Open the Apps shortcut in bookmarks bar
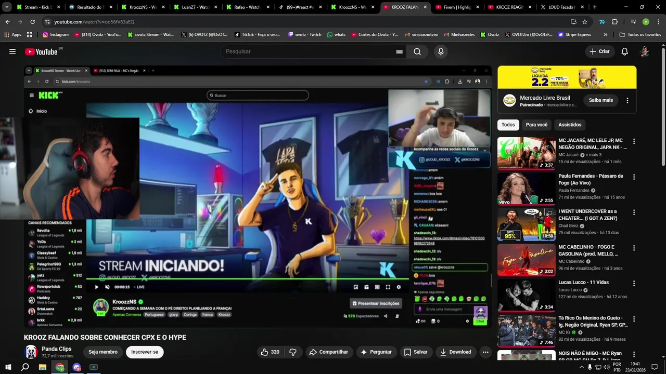This screenshot has width=666, height=374. point(12,34)
